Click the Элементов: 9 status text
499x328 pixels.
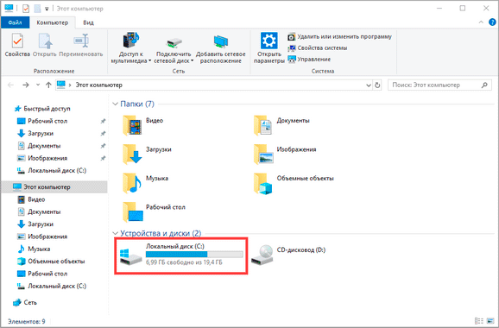(x=27, y=321)
